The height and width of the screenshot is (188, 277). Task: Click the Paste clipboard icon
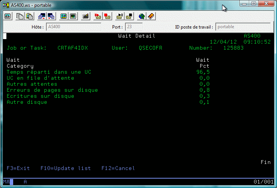coord(29,16)
